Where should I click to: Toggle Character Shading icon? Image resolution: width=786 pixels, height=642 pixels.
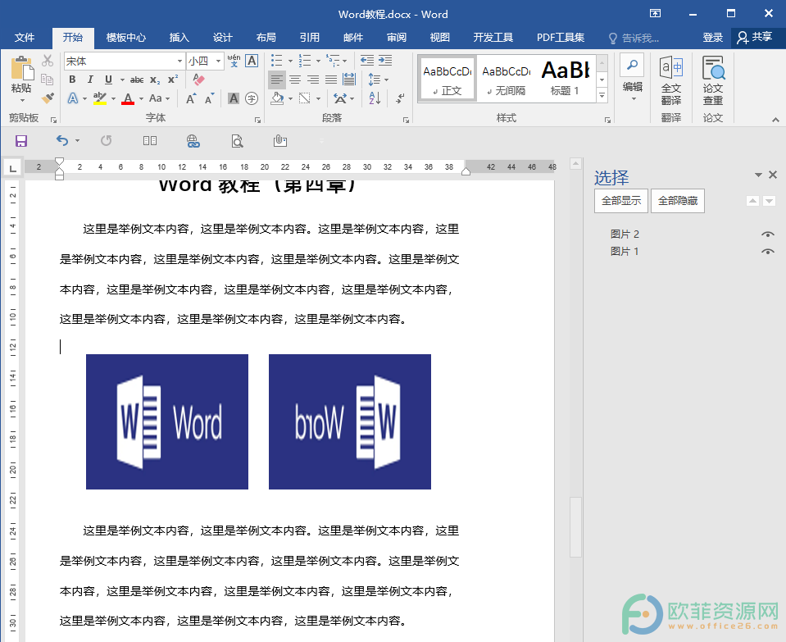click(234, 98)
